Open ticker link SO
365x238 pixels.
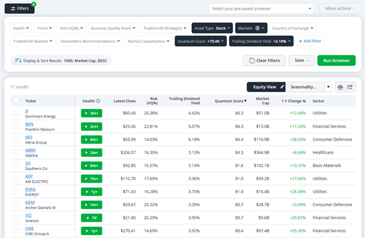[28, 163]
